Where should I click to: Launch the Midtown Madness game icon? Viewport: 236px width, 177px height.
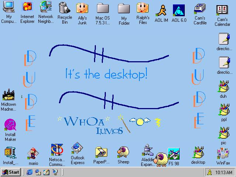pos(8,94)
